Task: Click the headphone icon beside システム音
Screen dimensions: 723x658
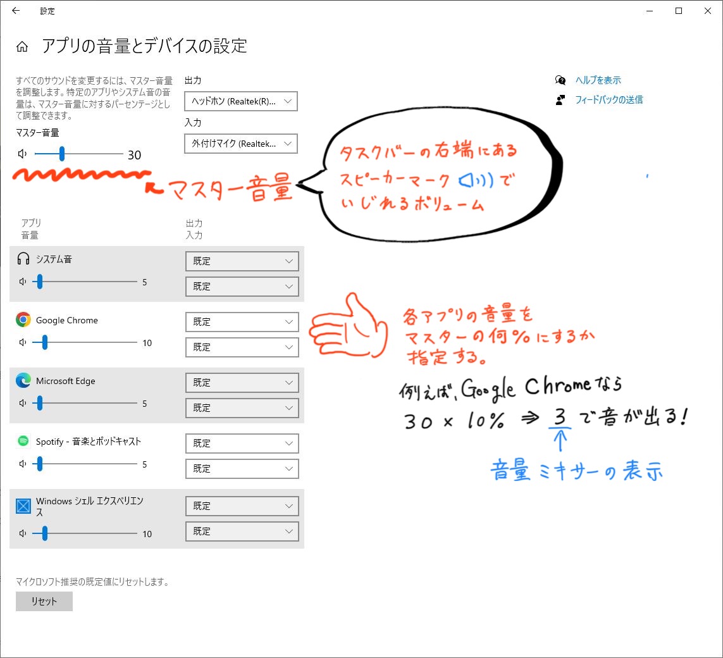Action: pos(24,259)
